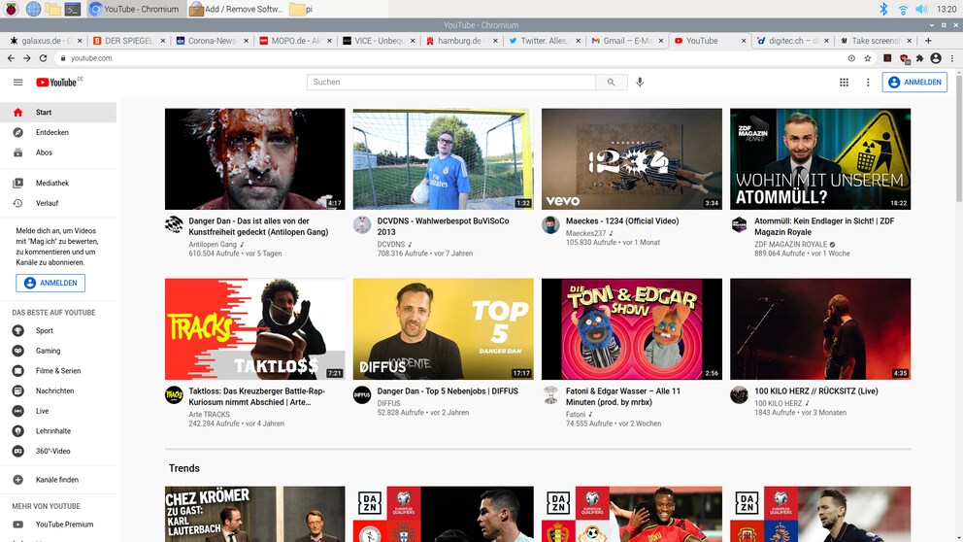This screenshot has width=963, height=542.
Task: Open Sport category in sidebar
Action: pos(57,330)
